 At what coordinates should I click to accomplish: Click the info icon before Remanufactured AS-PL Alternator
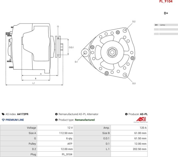pos(56,114)
